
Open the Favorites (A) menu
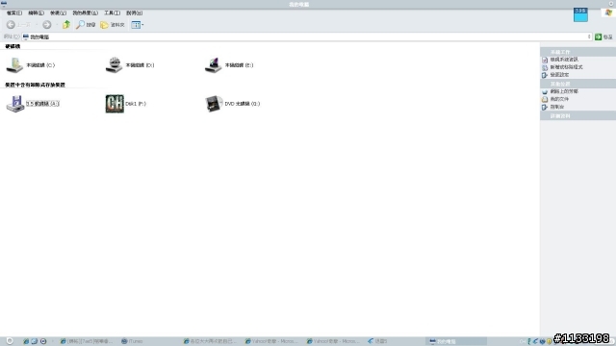85,12
